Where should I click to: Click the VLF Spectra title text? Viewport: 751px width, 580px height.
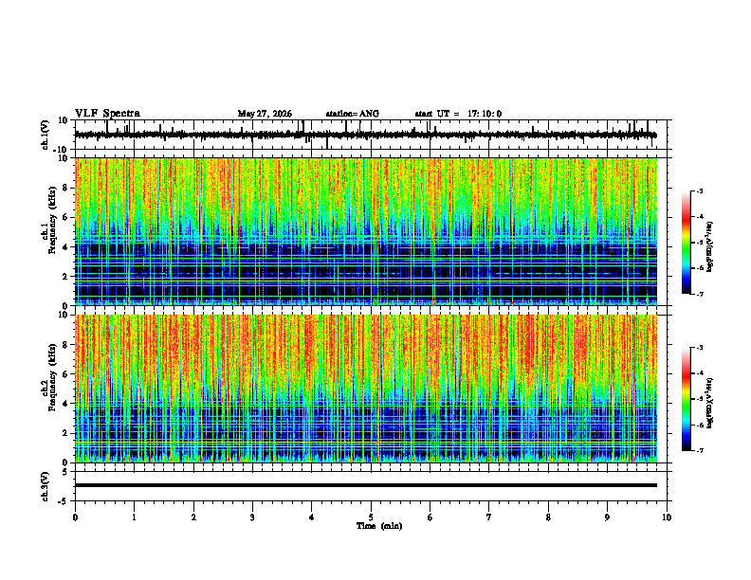[x=107, y=114]
